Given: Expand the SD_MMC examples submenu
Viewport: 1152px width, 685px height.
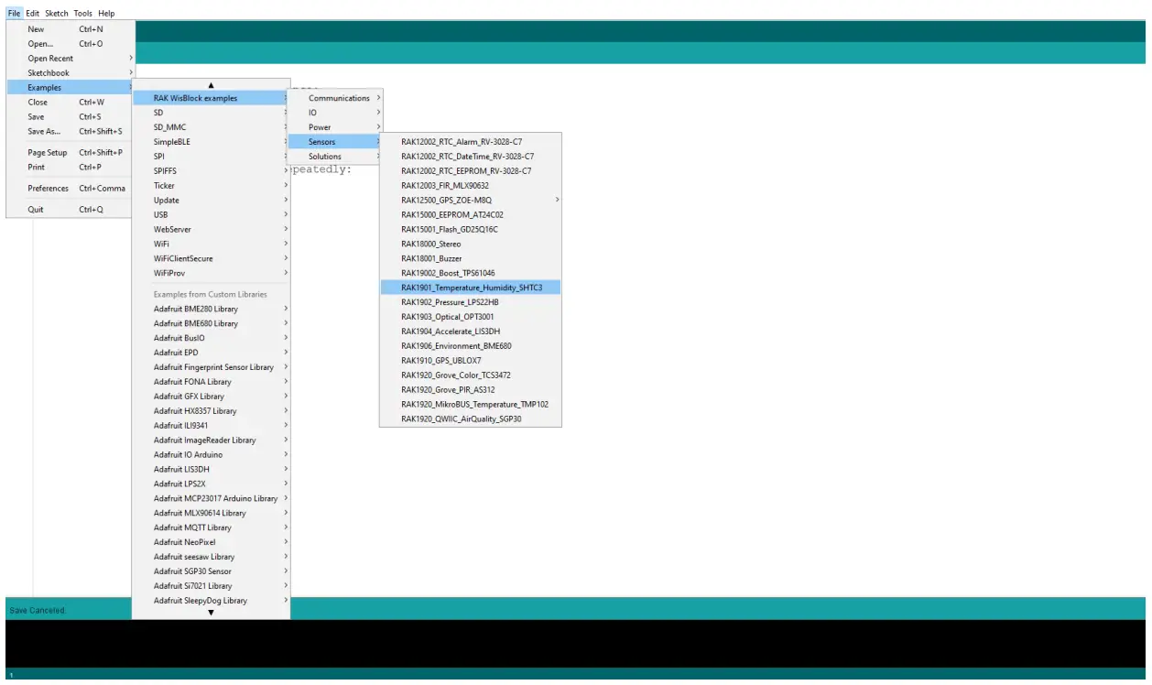Looking at the screenshot, I should pos(212,127).
